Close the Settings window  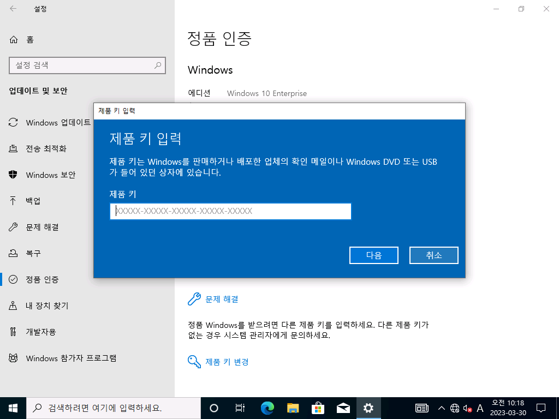click(x=546, y=9)
